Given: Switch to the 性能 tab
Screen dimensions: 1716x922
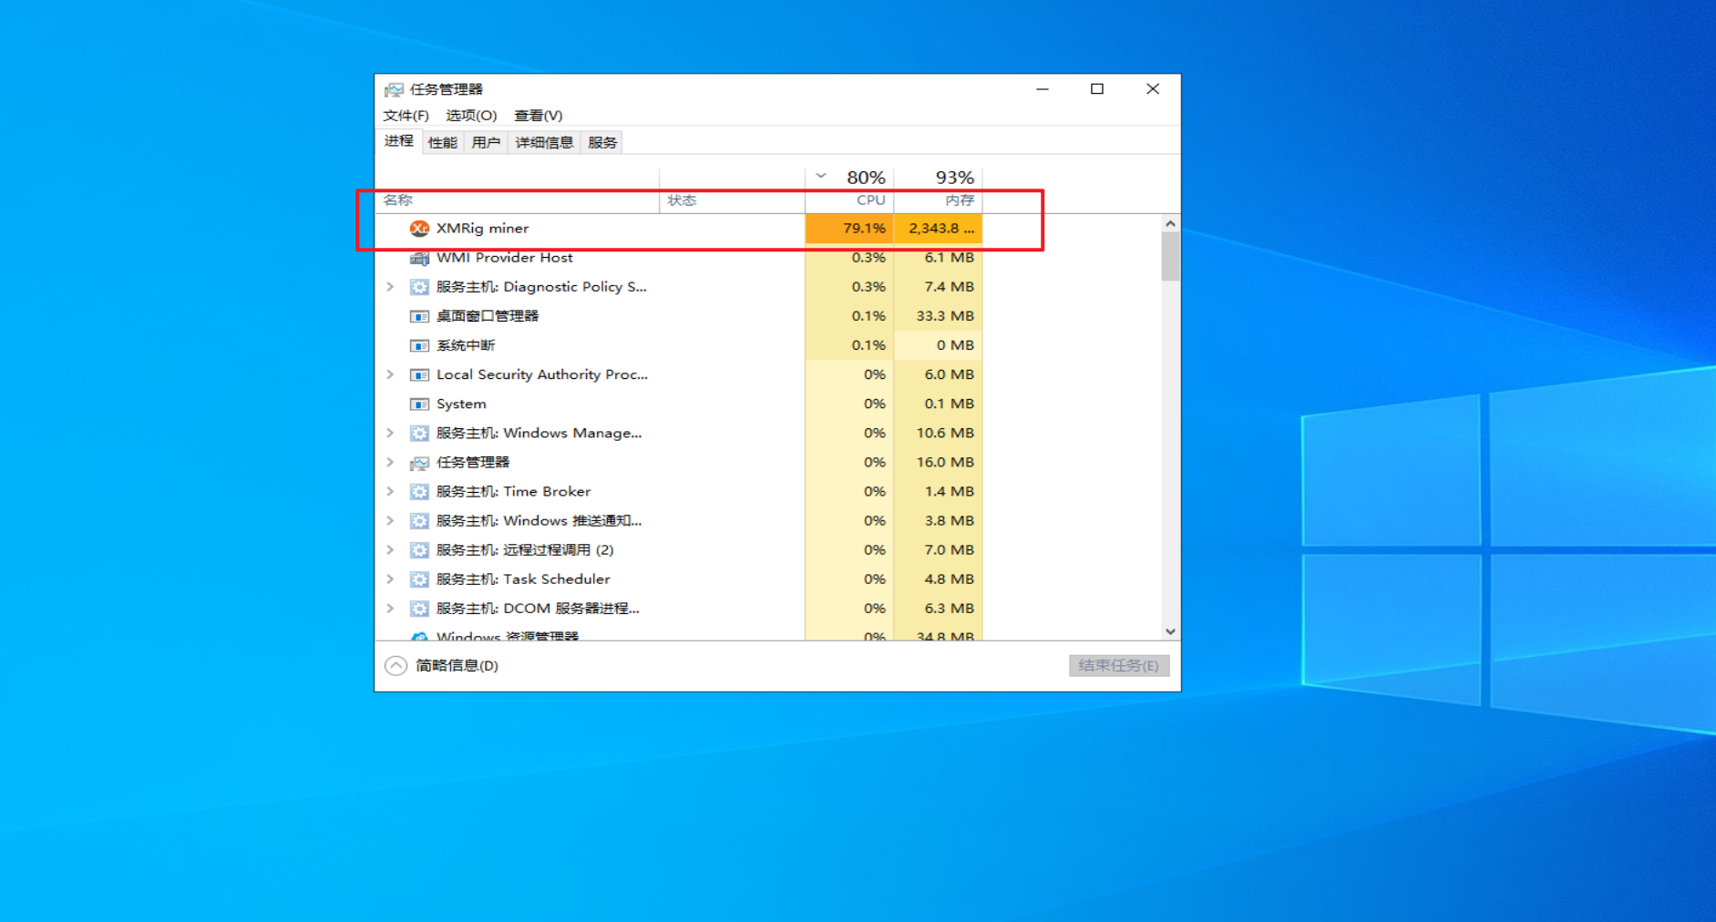Looking at the screenshot, I should 443,143.
